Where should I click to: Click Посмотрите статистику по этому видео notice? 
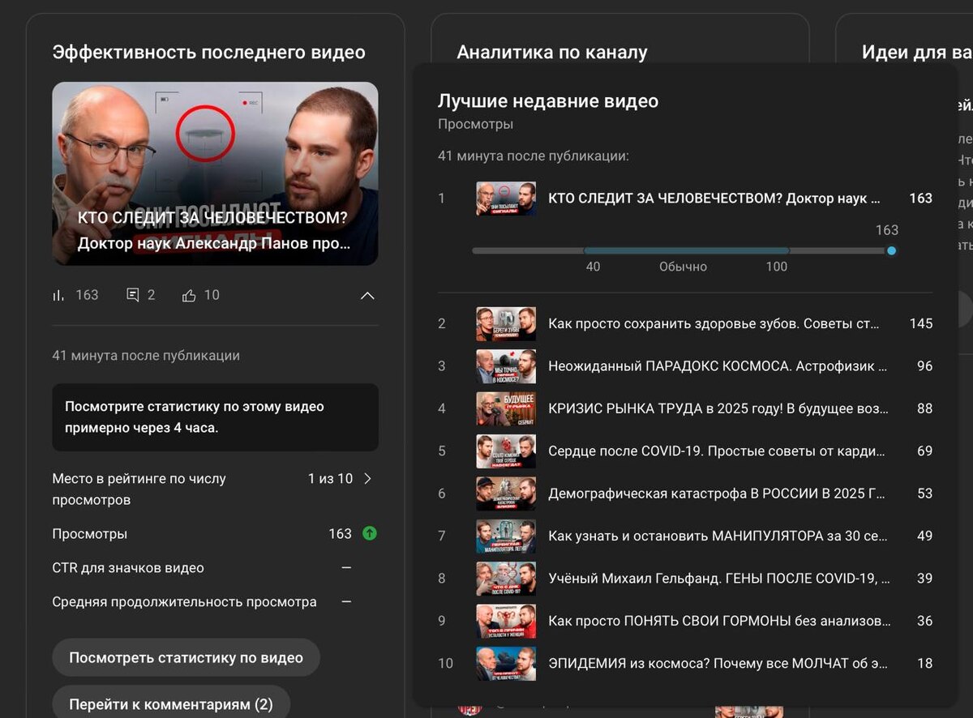click(215, 417)
